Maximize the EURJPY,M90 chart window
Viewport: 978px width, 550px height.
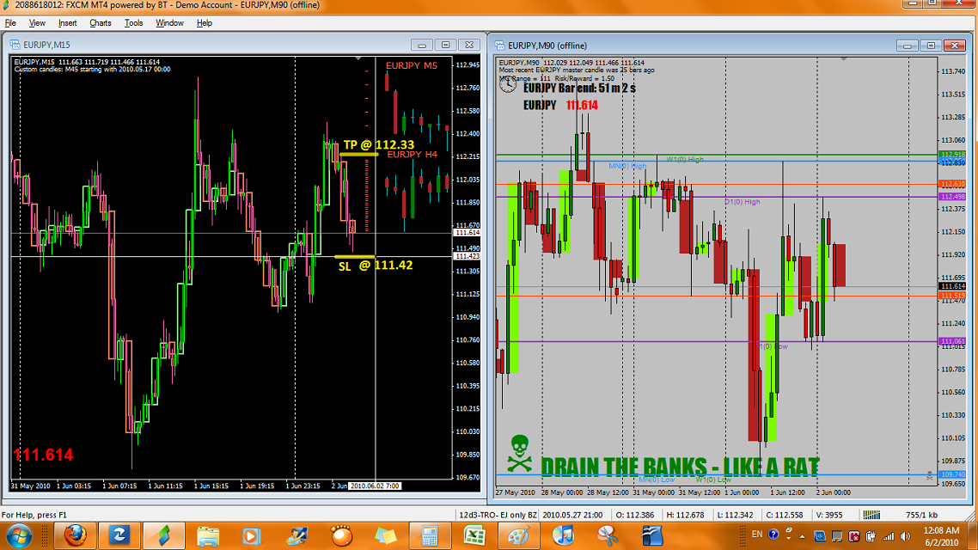pos(931,46)
